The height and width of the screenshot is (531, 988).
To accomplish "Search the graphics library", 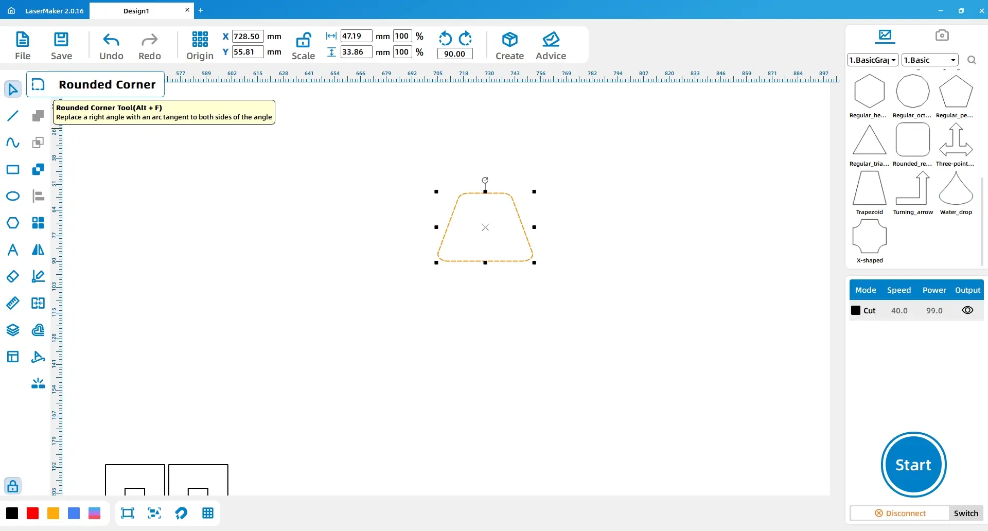I will [x=972, y=60].
